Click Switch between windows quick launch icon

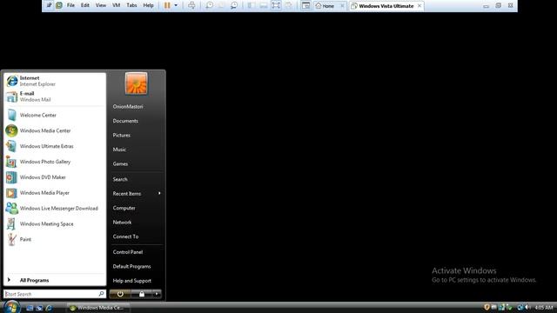(x=39, y=308)
